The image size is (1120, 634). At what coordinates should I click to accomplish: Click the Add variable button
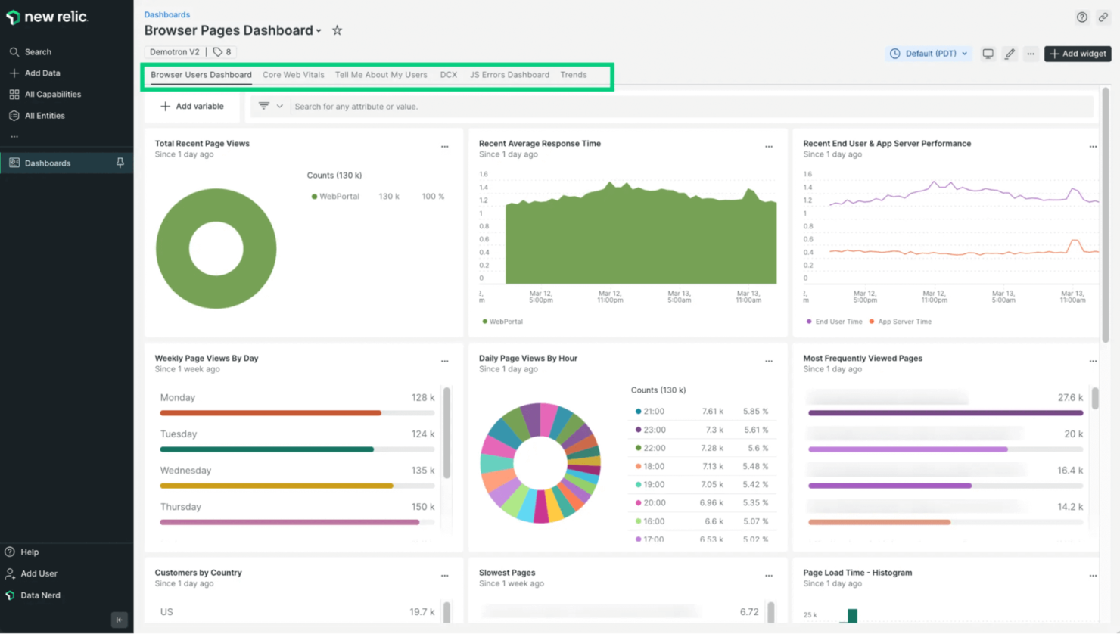(x=192, y=107)
